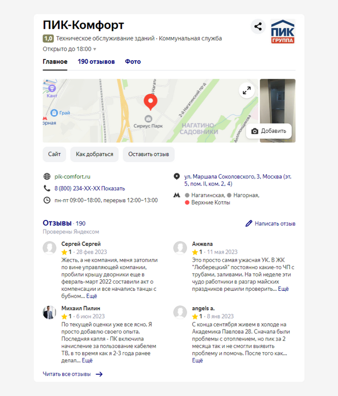The width and height of the screenshot is (338, 396).
Task: Expand Сергей Сергей's review with Ещё
Action: [92, 296]
